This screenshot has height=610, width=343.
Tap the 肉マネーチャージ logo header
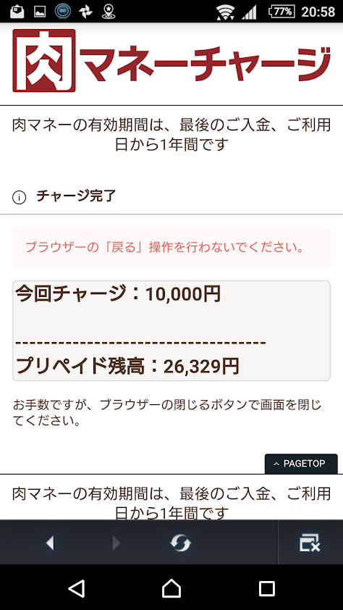click(x=171, y=60)
